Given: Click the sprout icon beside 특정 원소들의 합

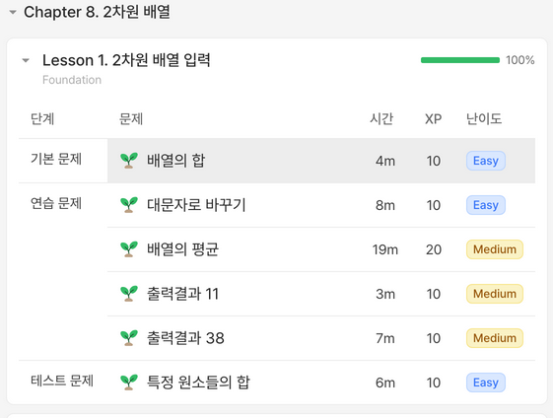Looking at the screenshot, I should tap(129, 383).
